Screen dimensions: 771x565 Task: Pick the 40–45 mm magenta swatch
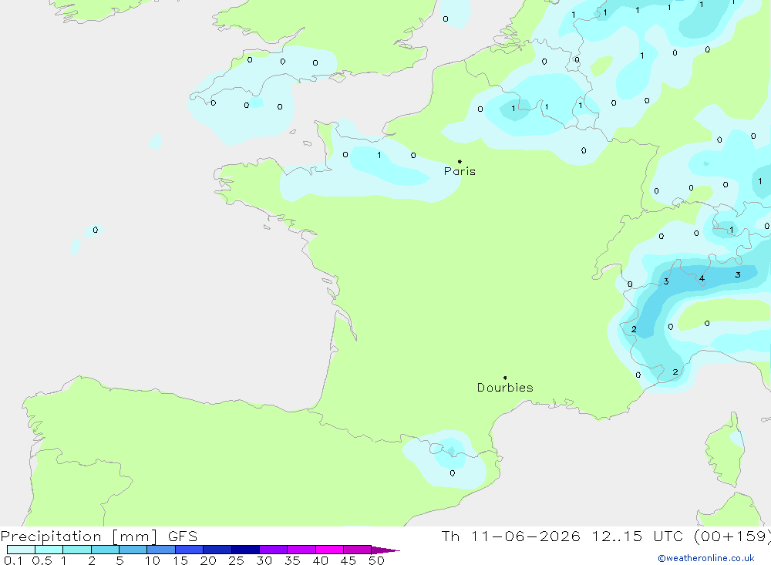329,550
